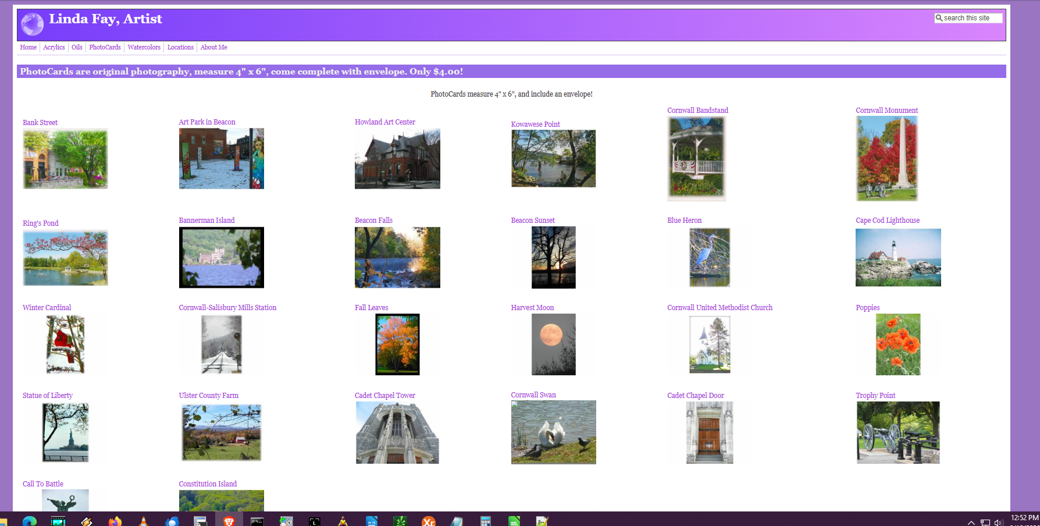
Task: Click the globe logo beside Linda Fay, Artist
Action: tap(32, 24)
